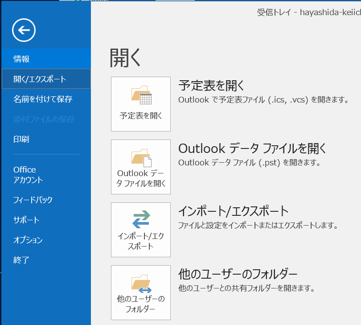Screen dimensions: 361x325
Task: Click the back arrow to exit backstage
Action: (24, 30)
